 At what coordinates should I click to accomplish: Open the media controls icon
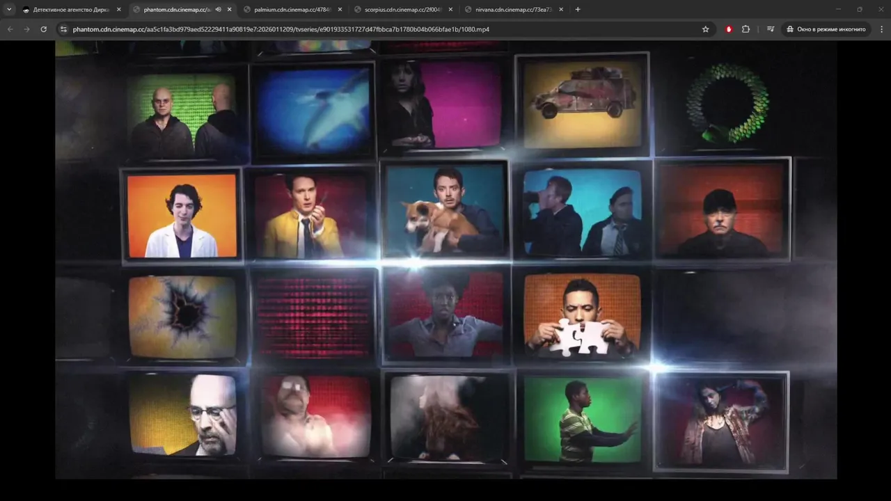(771, 29)
